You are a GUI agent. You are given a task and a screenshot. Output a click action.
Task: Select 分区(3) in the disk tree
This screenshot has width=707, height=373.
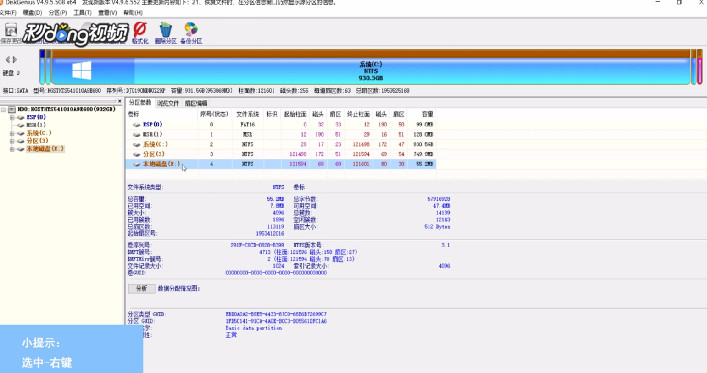click(37, 141)
